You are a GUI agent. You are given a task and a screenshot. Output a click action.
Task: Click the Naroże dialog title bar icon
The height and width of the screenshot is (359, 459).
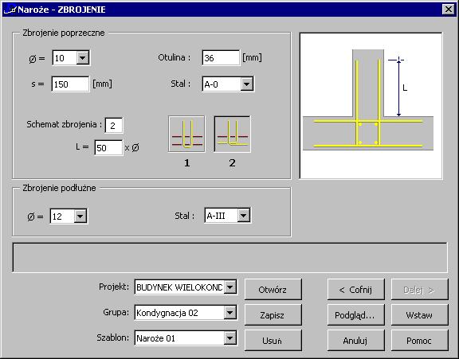coord(10,10)
